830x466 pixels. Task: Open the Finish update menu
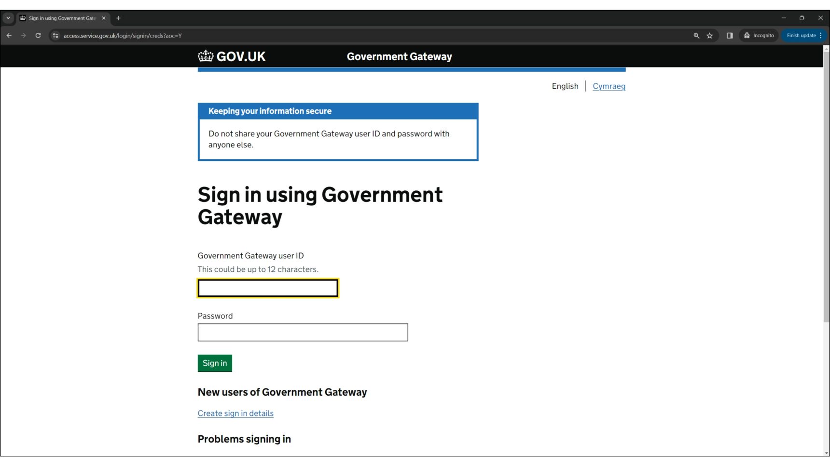click(804, 36)
